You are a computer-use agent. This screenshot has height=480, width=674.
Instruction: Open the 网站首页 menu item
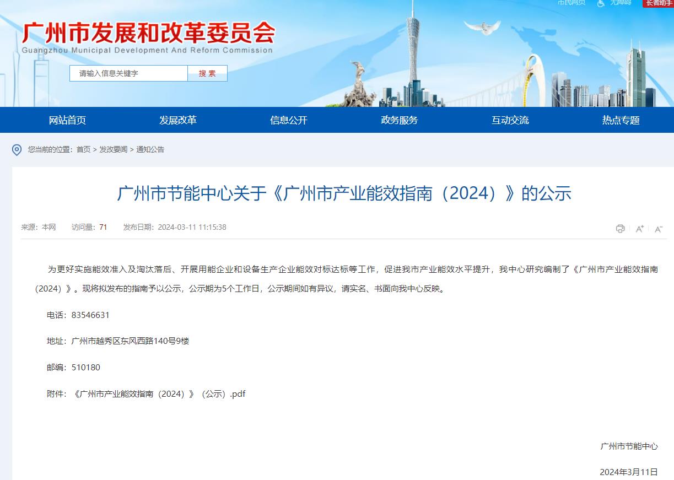[67, 120]
